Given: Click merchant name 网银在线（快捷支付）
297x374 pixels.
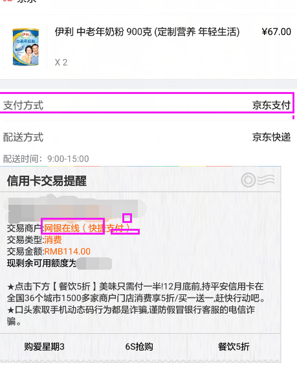Looking at the screenshot, I should pos(87,228).
